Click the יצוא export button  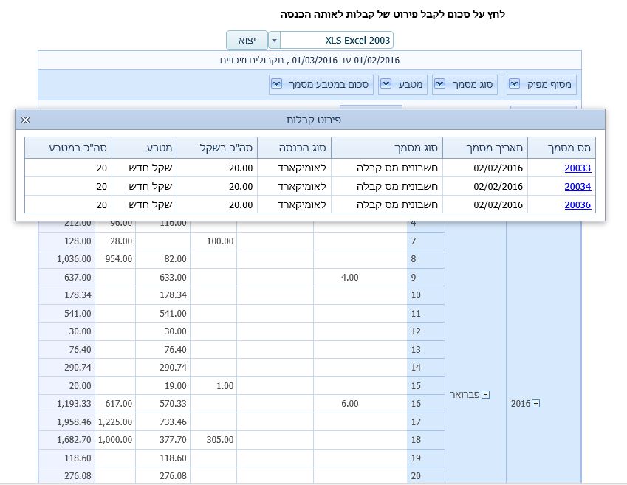(247, 41)
